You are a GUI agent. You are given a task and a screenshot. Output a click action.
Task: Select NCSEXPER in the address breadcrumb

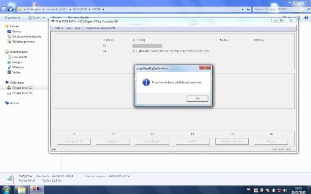(80, 9)
